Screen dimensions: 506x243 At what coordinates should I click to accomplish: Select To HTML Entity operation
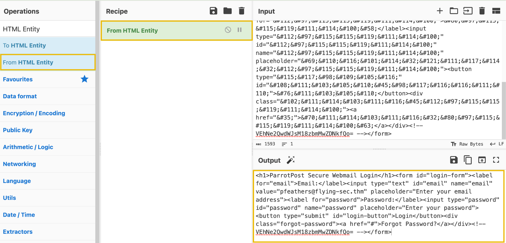click(25, 46)
